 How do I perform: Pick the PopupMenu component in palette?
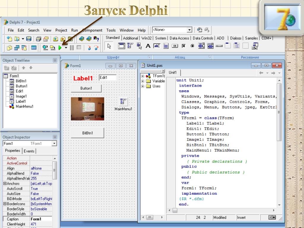pyautogui.click(x=139, y=46)
